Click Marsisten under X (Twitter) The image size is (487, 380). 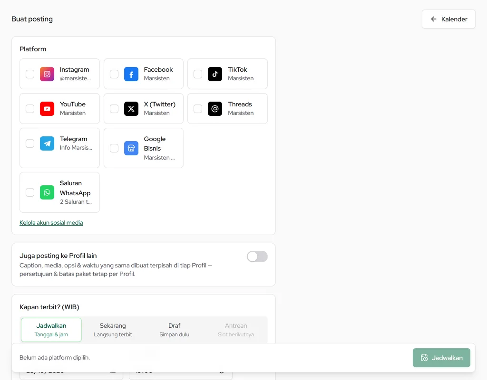tap(156, 113)
